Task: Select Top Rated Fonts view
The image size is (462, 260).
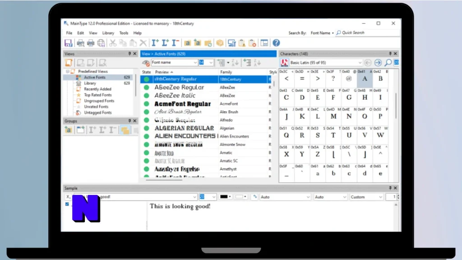Action: (x=97, y=95)
